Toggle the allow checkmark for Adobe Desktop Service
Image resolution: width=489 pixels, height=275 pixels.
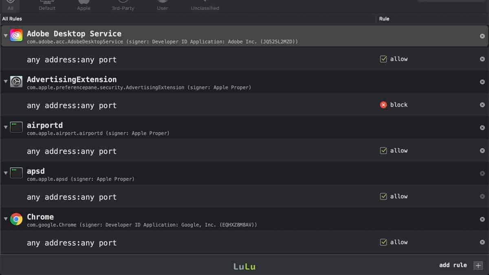point(383,59)
